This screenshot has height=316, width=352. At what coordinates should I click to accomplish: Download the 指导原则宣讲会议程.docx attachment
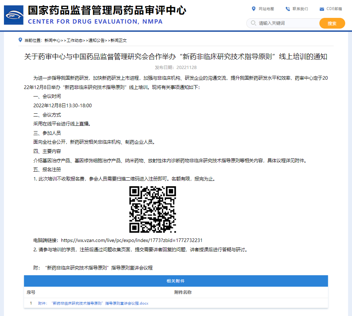(93, 303)
